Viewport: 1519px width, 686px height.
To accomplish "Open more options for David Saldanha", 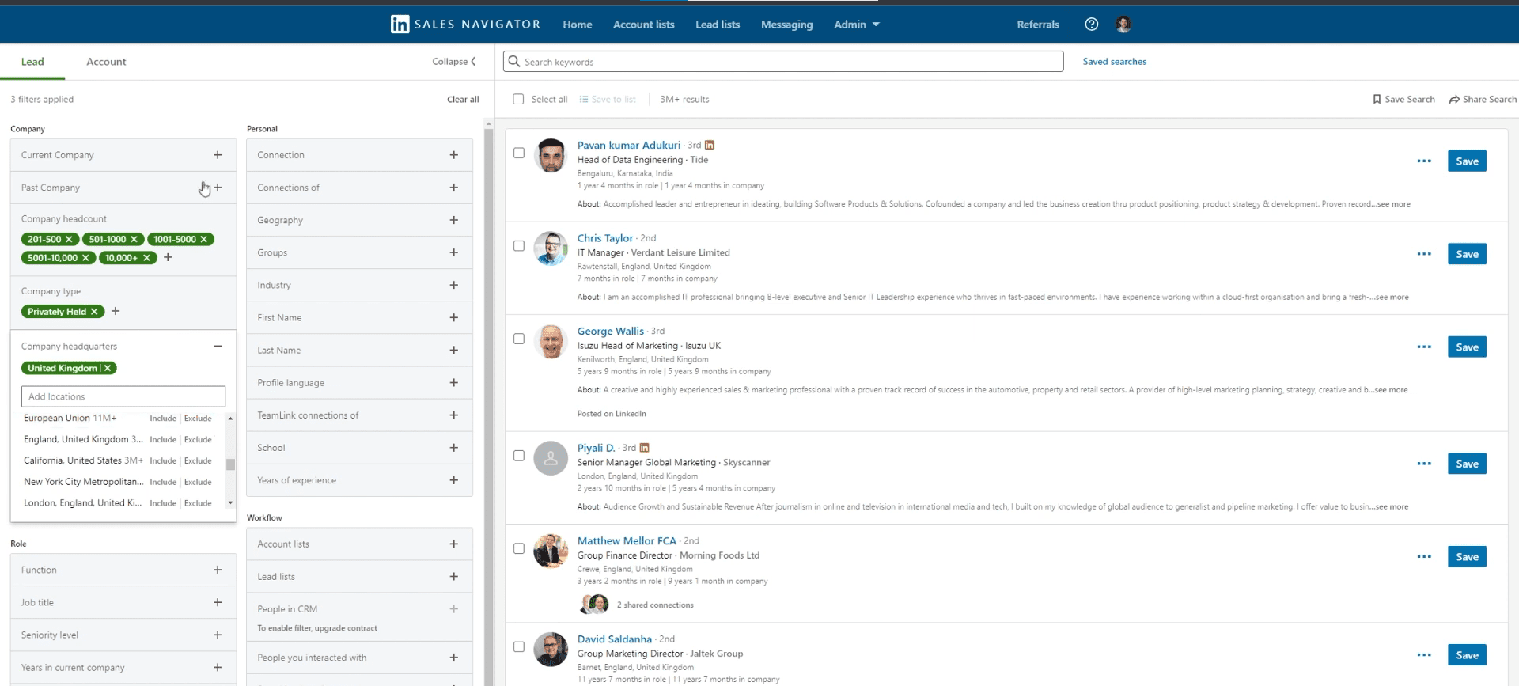I will tap(1424, 655).
